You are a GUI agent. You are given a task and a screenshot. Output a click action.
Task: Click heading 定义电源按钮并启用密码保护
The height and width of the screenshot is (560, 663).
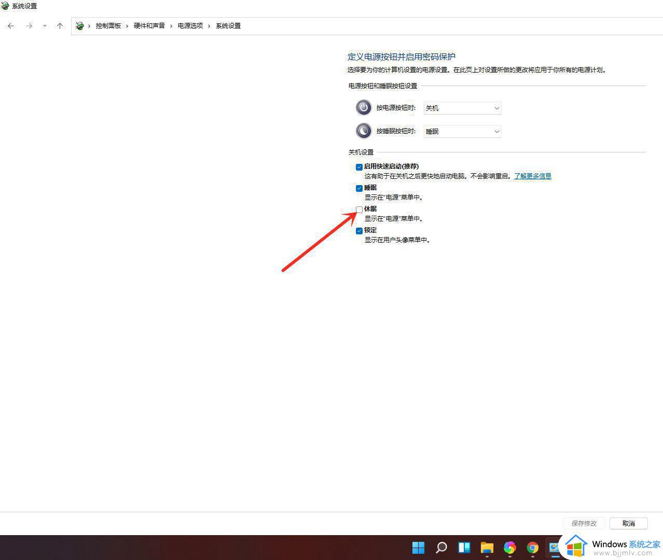(x=401, y=57)
